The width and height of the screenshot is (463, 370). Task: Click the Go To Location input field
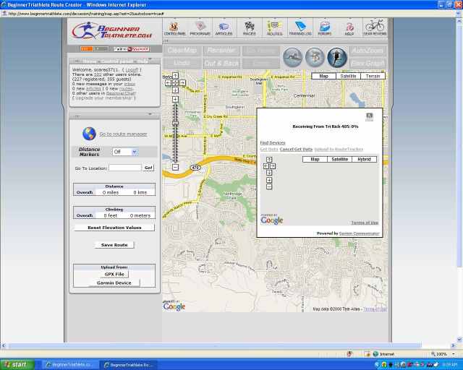click(x=125, y=168)
